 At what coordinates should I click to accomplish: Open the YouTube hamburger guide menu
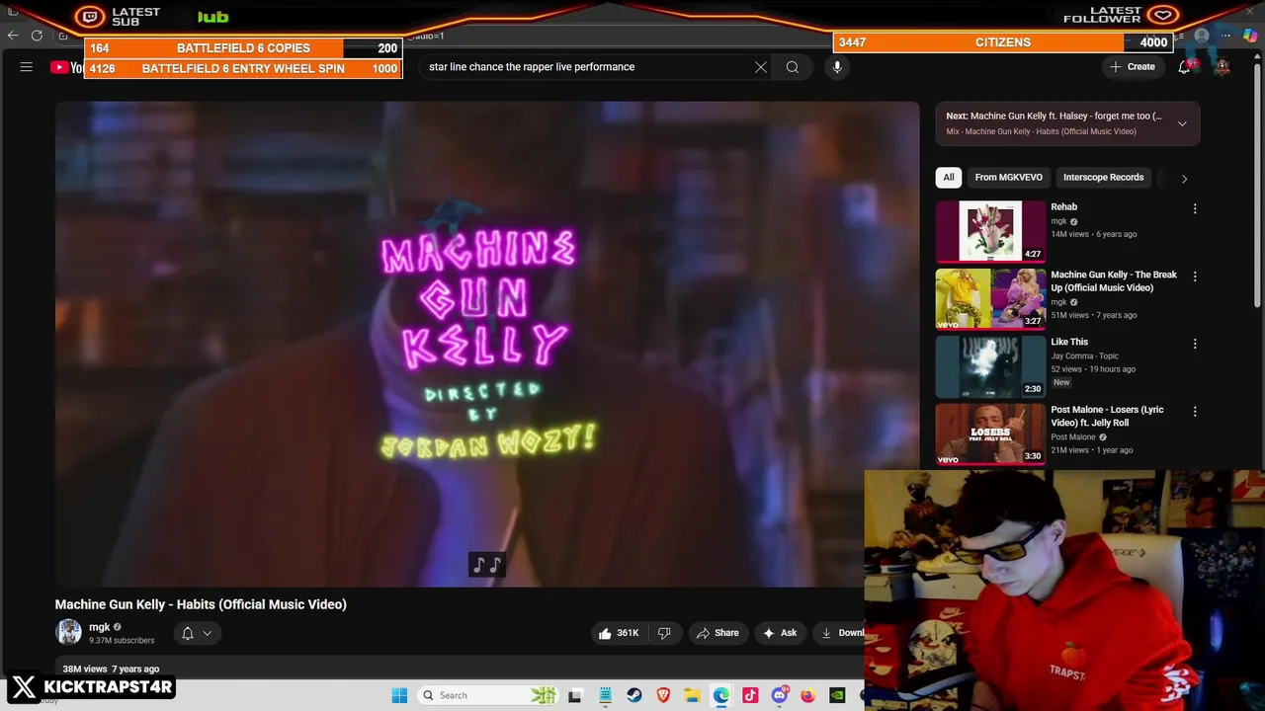pyautogui.click(x=27, y=67)
